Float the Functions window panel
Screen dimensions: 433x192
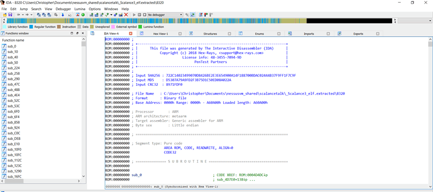[77, 33]
